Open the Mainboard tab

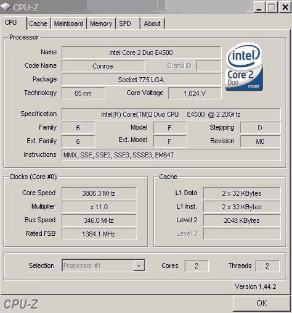point(69,23)
